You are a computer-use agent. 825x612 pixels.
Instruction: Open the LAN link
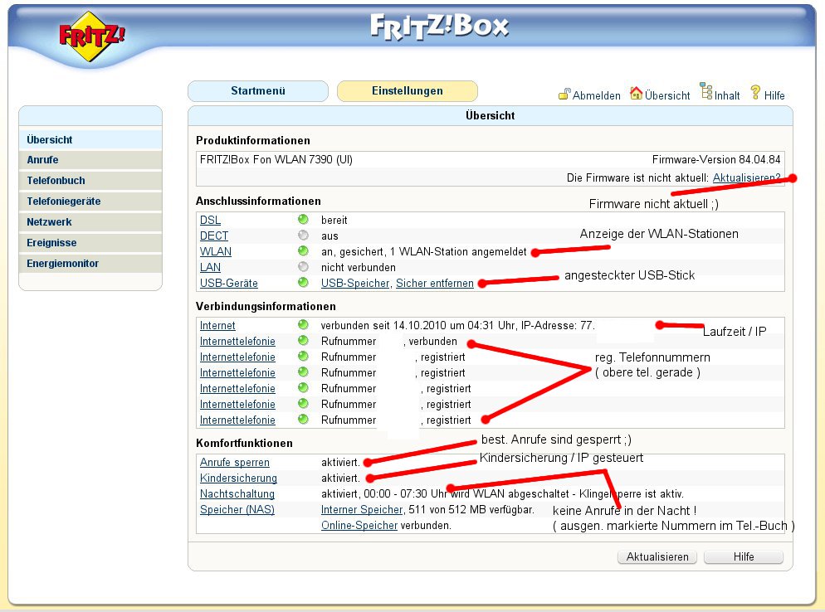point(211,267)
